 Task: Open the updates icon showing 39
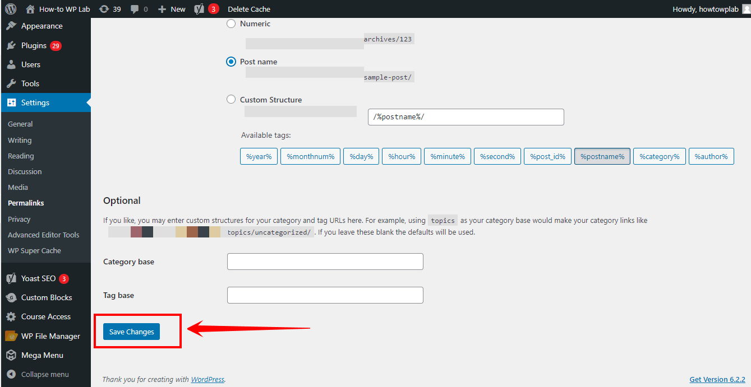pos(104,9)
